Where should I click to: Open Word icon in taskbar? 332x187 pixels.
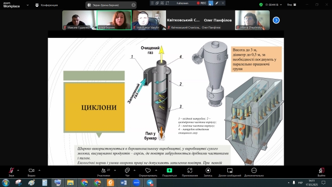tap(123, 183)
